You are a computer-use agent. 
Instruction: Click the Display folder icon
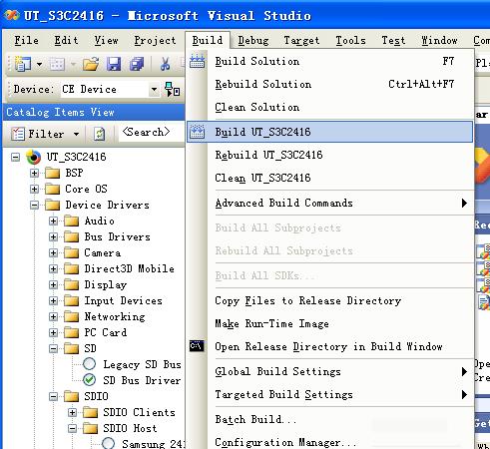tap(71, 284)
